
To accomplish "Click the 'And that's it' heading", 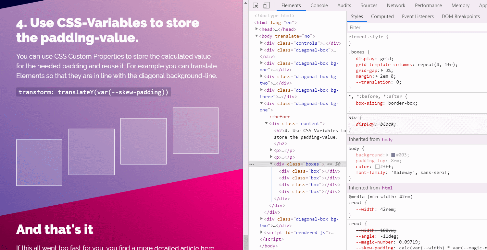I will (55, 229).
